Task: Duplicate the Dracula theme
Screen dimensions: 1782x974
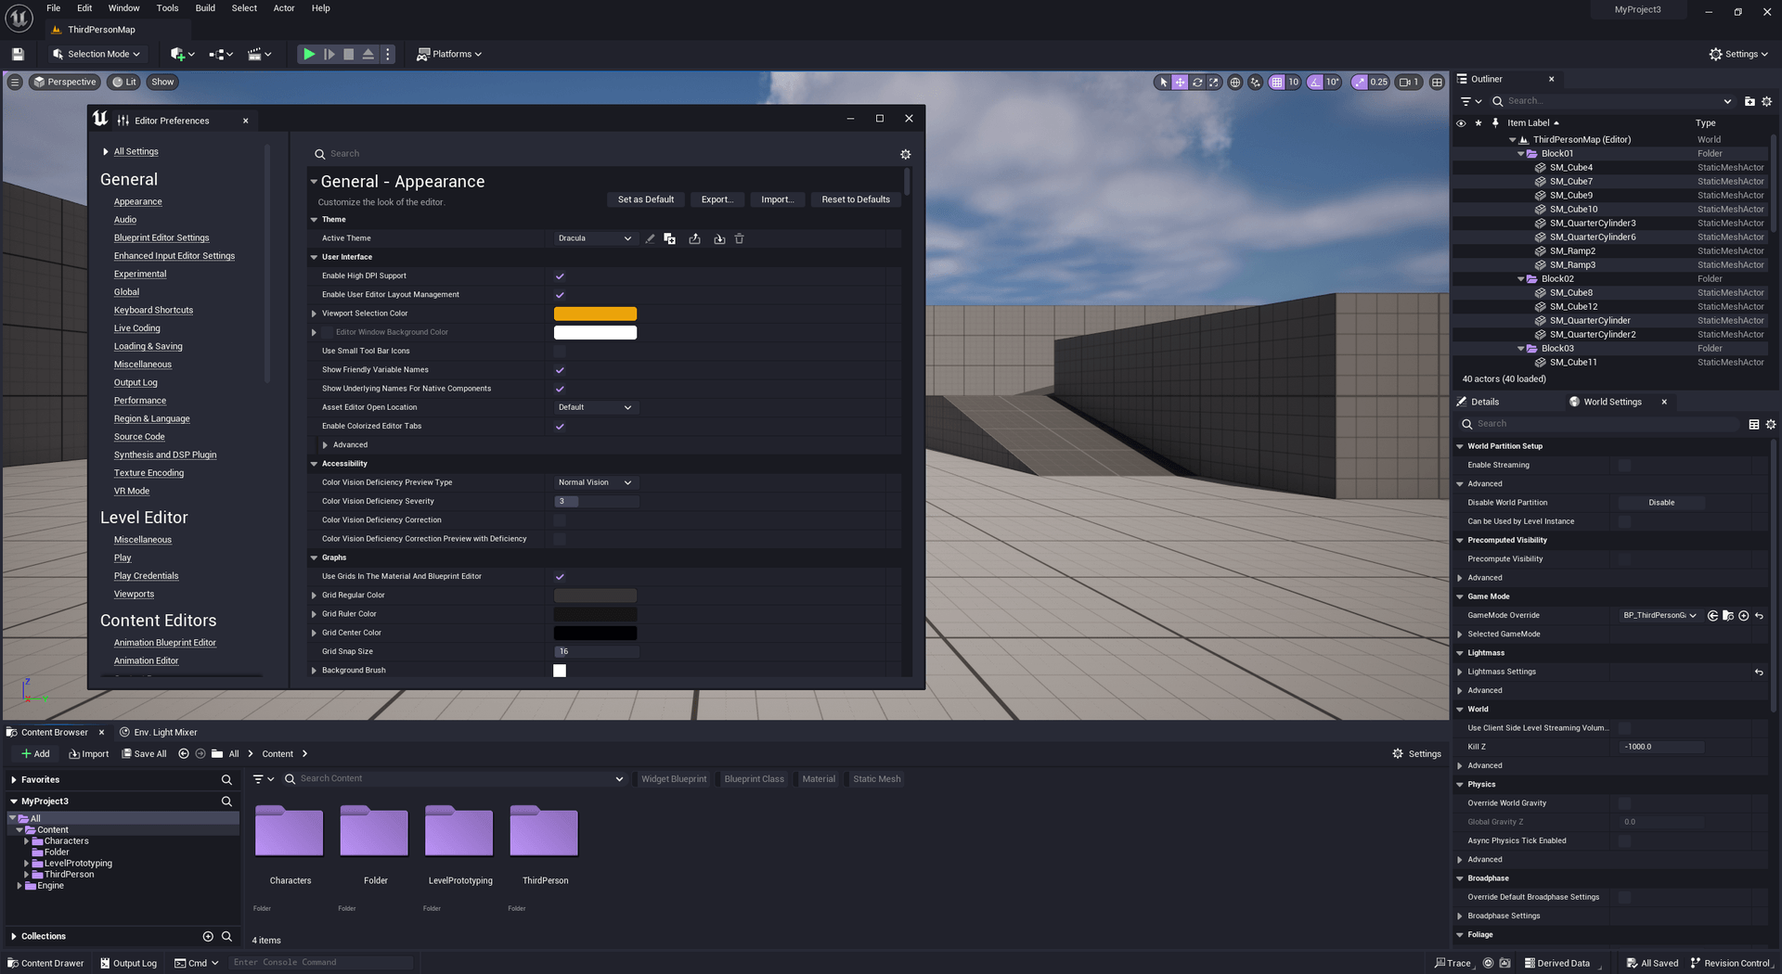Action: (670, 238)
